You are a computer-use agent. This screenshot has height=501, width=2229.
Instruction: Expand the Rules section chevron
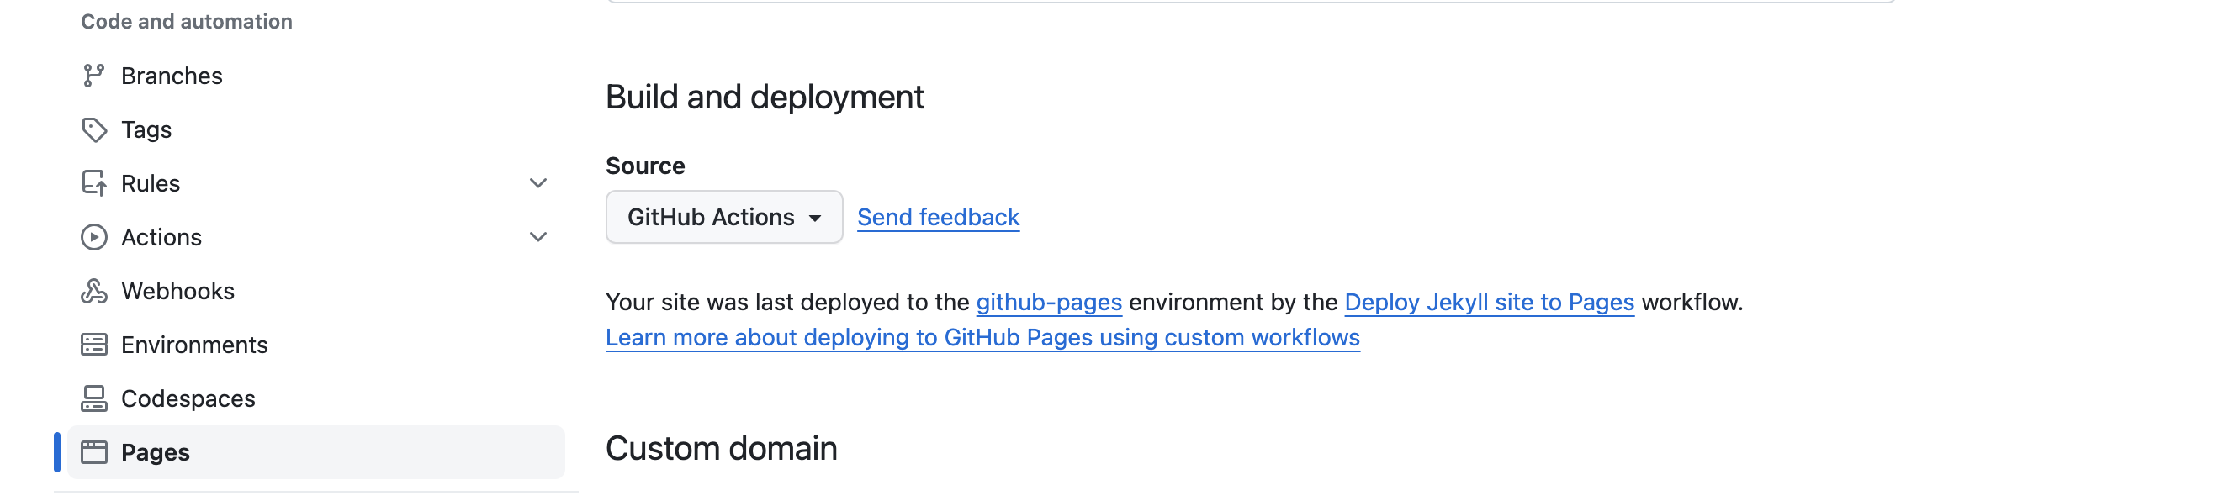[x=538, y=183]
